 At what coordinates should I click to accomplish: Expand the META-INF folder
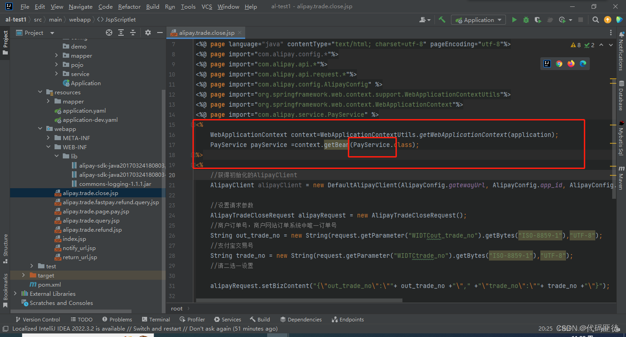(48, 138)
